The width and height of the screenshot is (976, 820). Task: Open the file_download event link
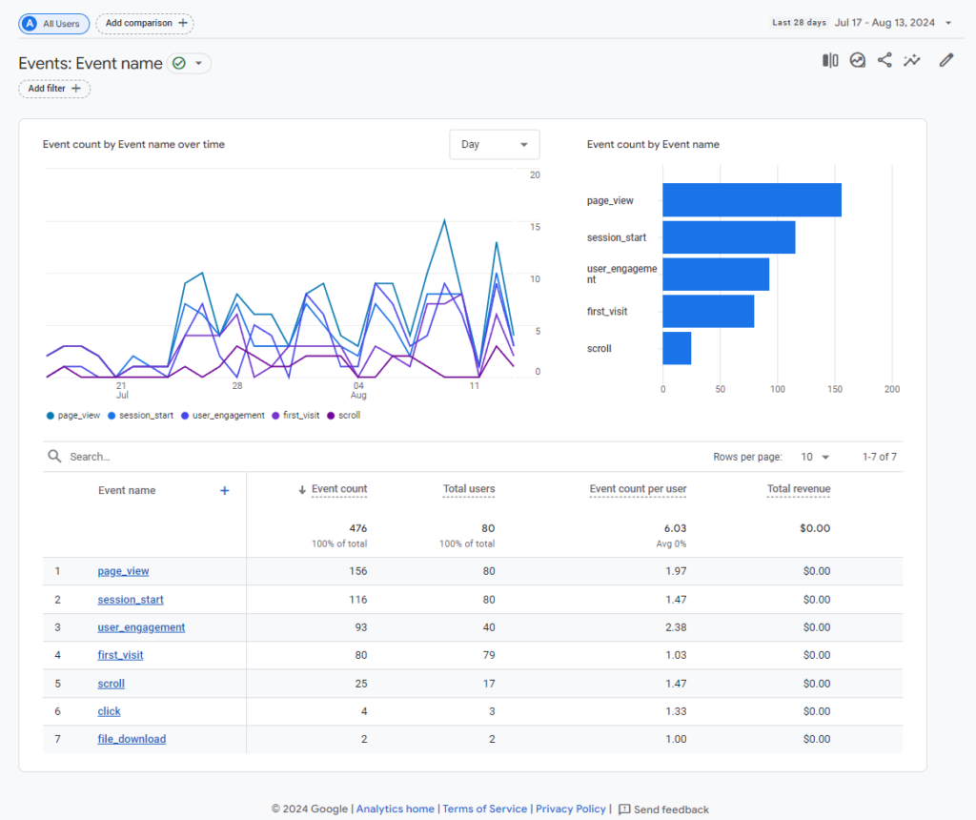[132, 739]
